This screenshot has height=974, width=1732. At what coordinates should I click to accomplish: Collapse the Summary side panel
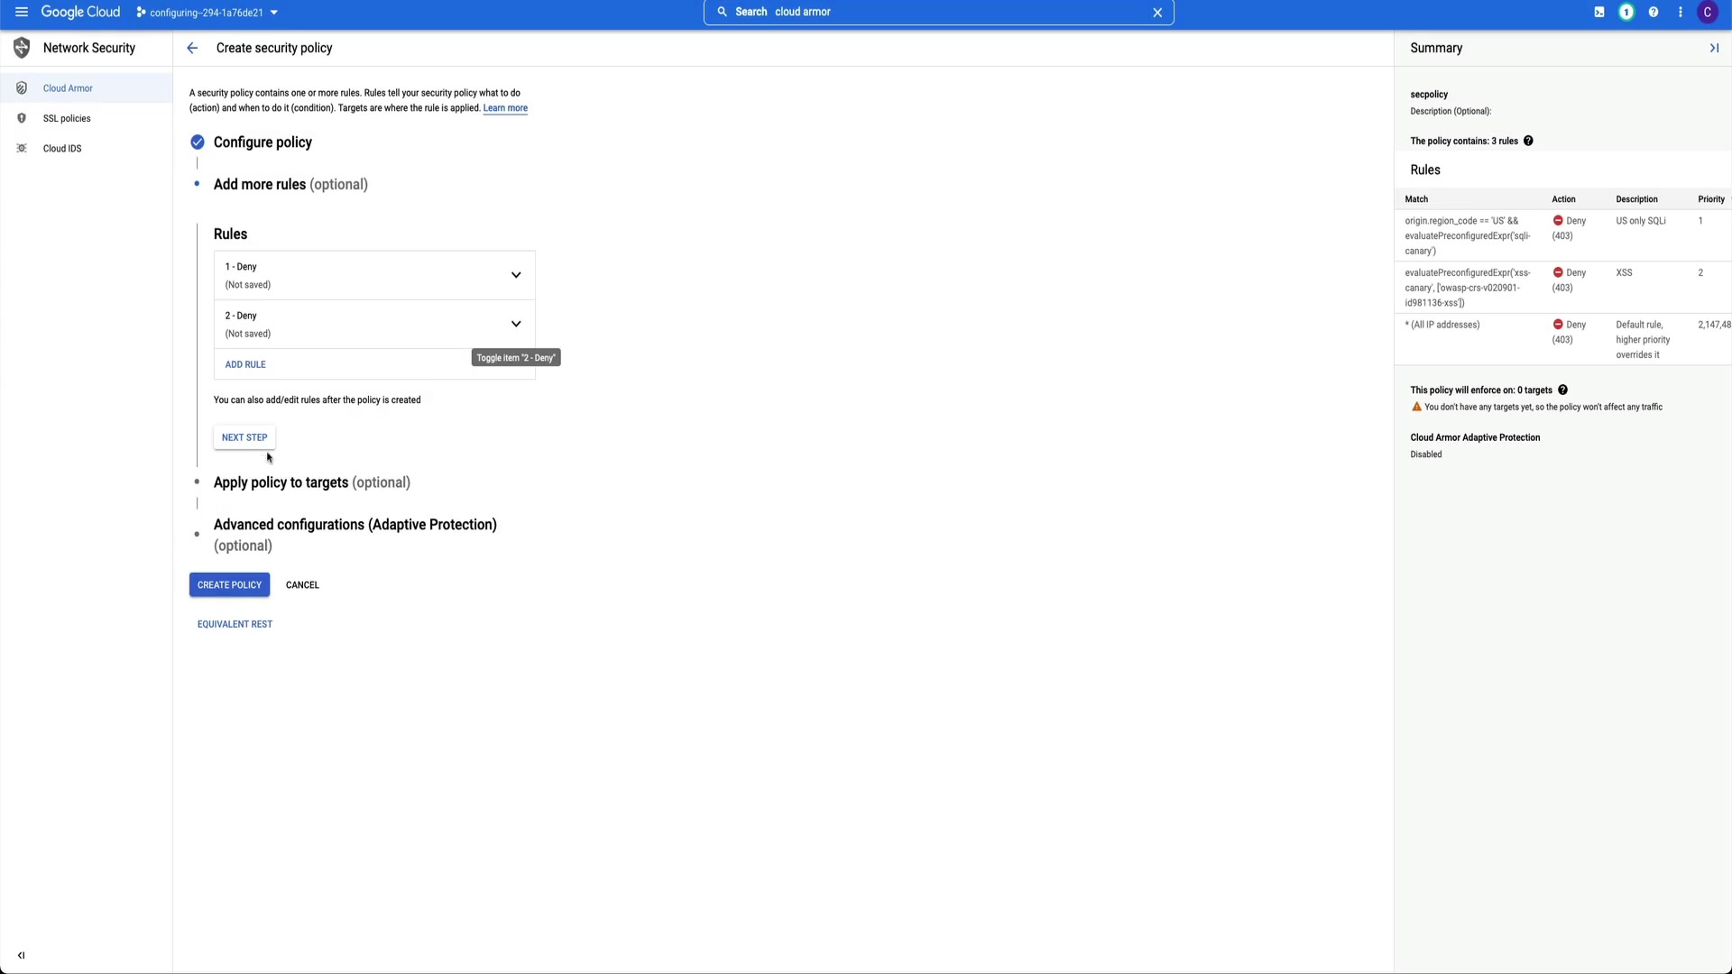click(1714, 48)
